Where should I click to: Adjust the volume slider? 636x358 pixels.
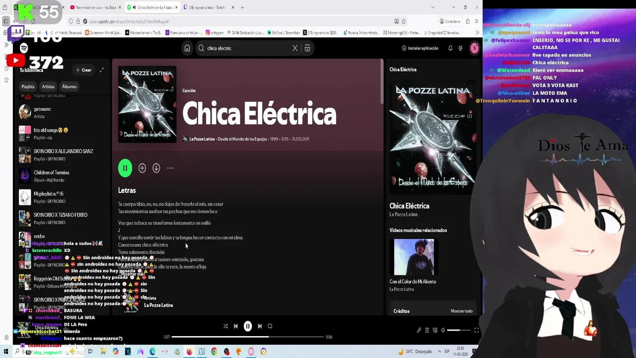point(458,330)
